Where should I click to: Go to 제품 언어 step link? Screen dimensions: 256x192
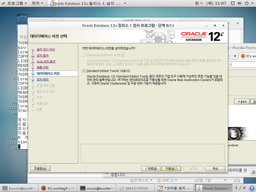pyautogui.click(x=43, y=68)
